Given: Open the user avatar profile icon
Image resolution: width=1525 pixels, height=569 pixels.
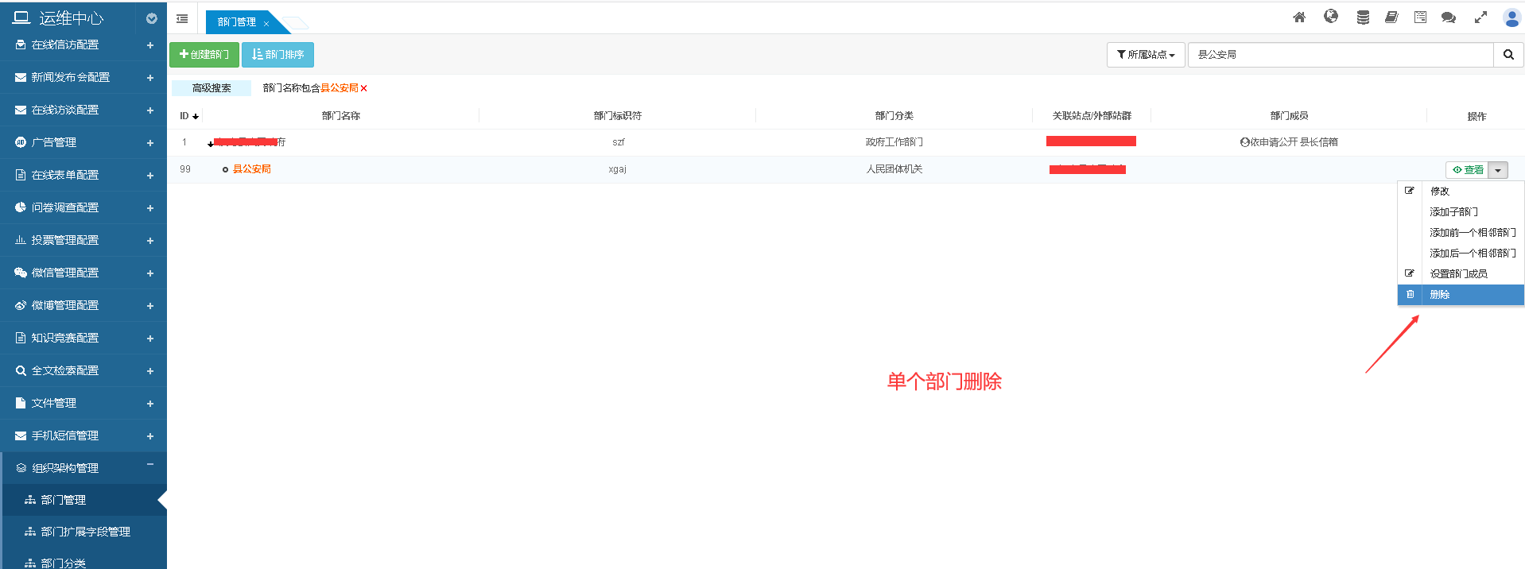Looking at the screenshot, I should 1511,17.
